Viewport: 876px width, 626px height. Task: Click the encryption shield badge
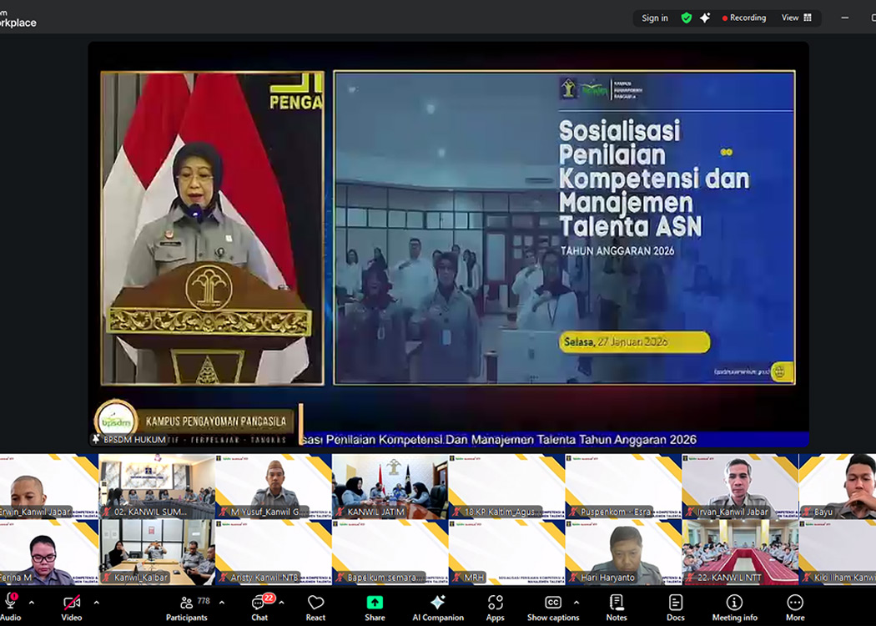(686, 17)
